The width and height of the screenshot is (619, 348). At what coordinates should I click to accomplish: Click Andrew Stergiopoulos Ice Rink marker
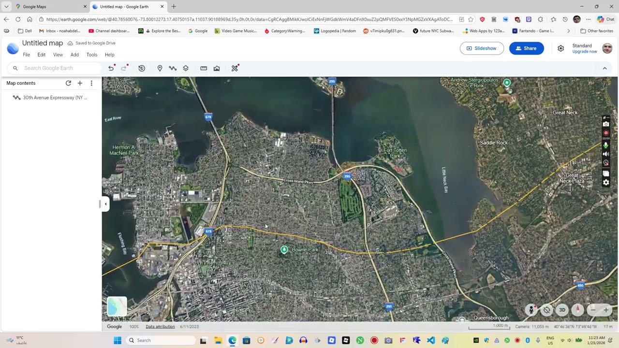507,83
